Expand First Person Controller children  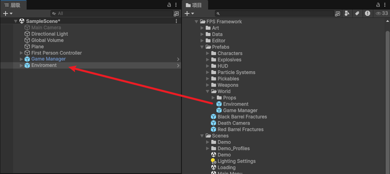[x=21, y=53]
